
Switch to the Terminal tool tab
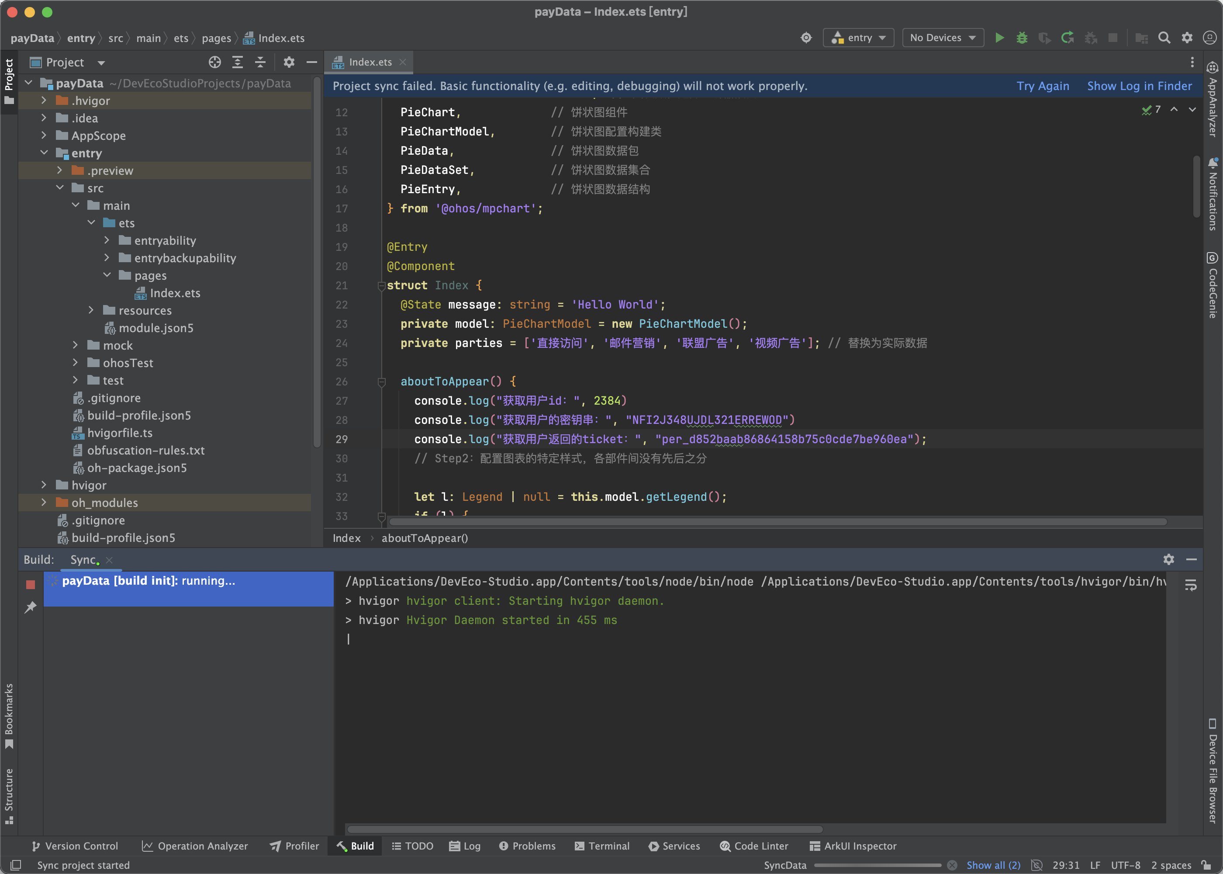click(x=602, y=846)
